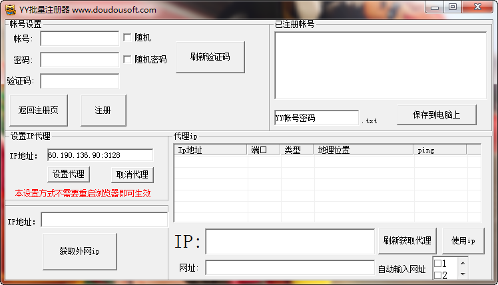Click the 刷新验证码 button
Viewport: 498px width, 285px height.
coord(210,57)
